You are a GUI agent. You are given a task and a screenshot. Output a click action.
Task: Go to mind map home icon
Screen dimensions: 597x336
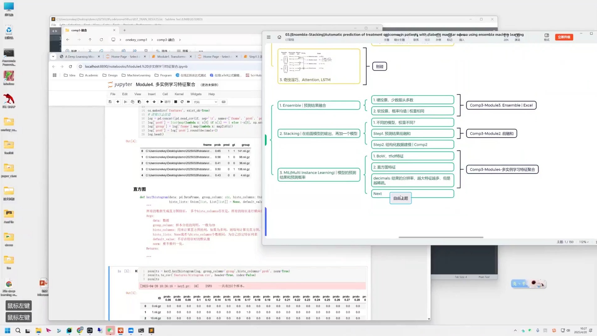[x=279, y=37]
